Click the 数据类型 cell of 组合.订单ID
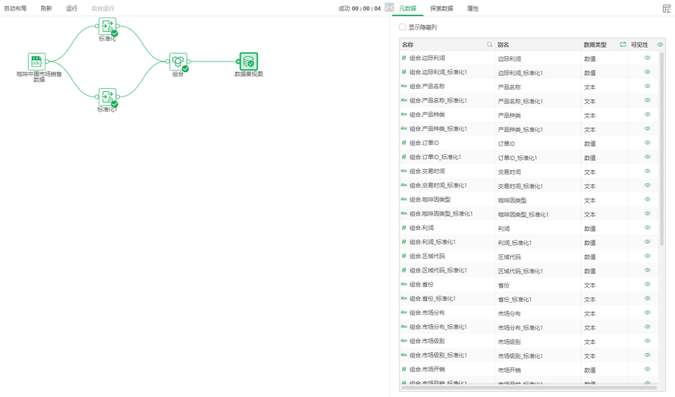This screenshot has height=397, width=675. coord(604,143)
